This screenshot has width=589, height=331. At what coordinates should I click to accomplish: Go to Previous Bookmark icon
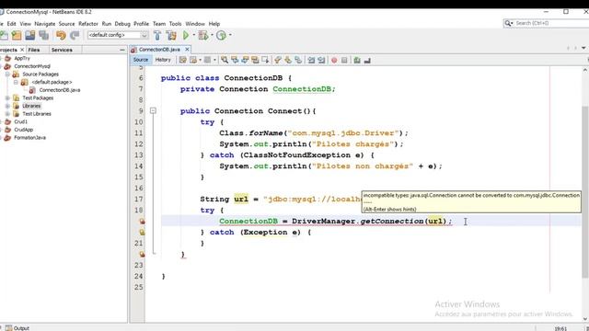tap(278, 60)
